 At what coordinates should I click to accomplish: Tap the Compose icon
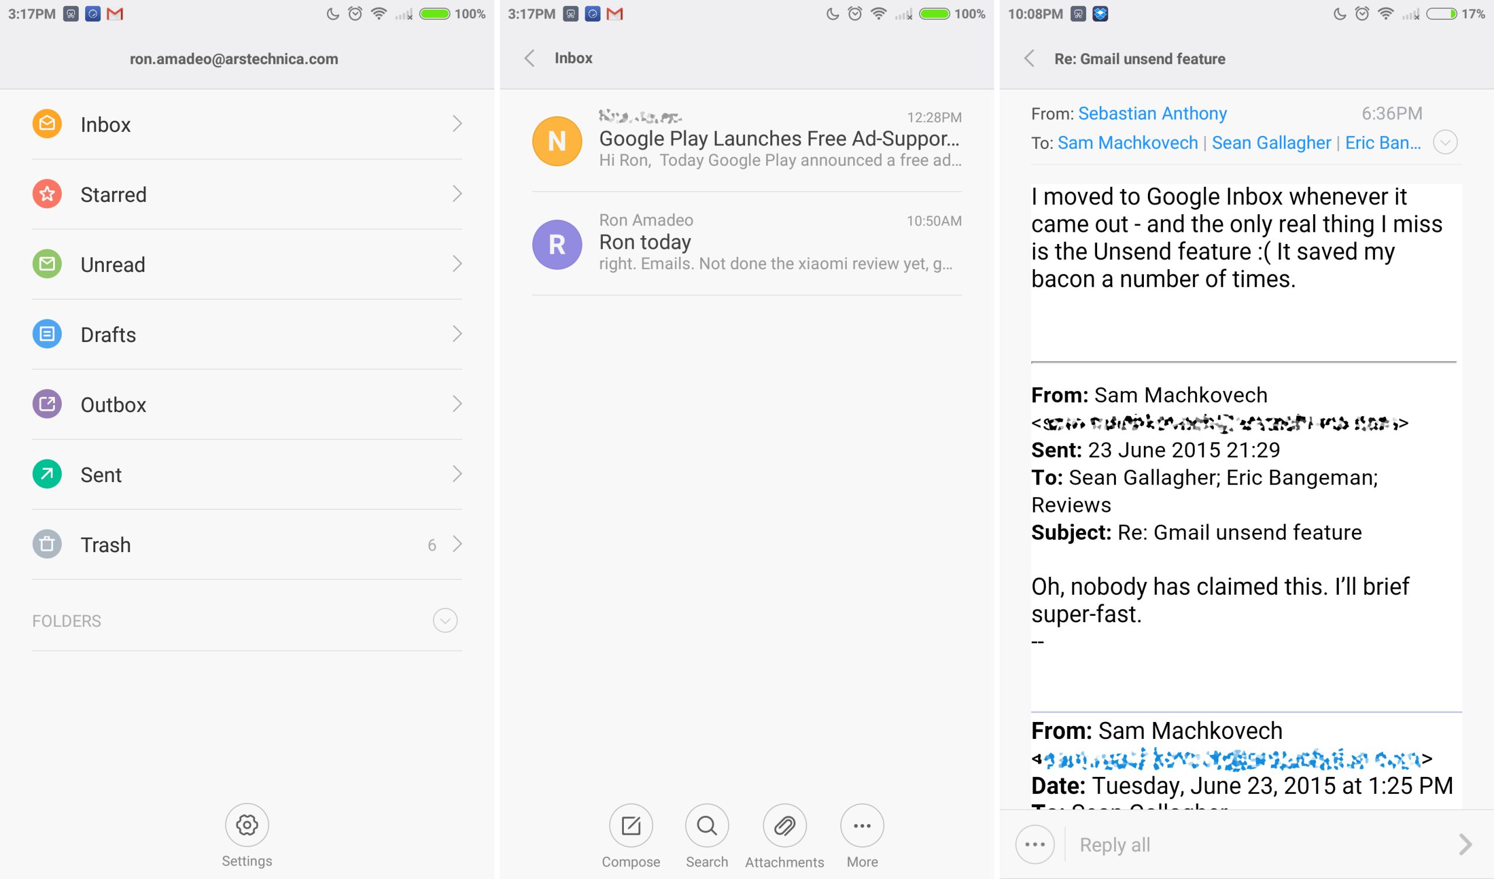(x=631, y=825)
